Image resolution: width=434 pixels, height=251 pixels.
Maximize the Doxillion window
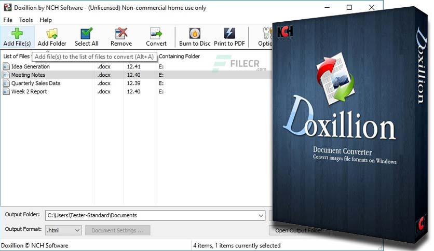(349, 7)
